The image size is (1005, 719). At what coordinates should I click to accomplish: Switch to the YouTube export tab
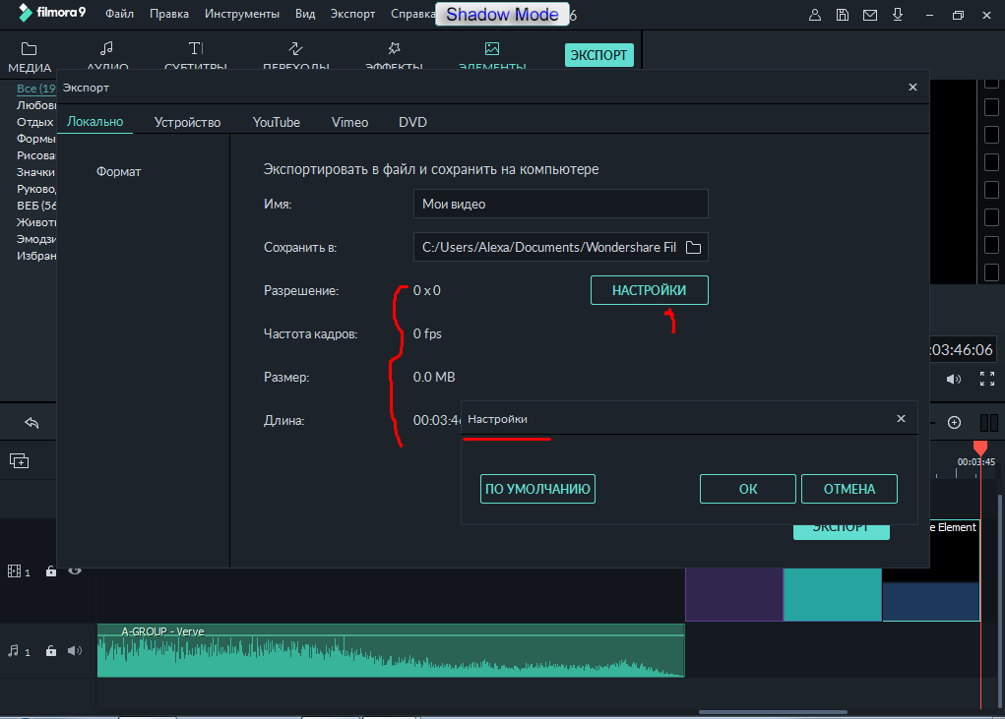(276, 122)
